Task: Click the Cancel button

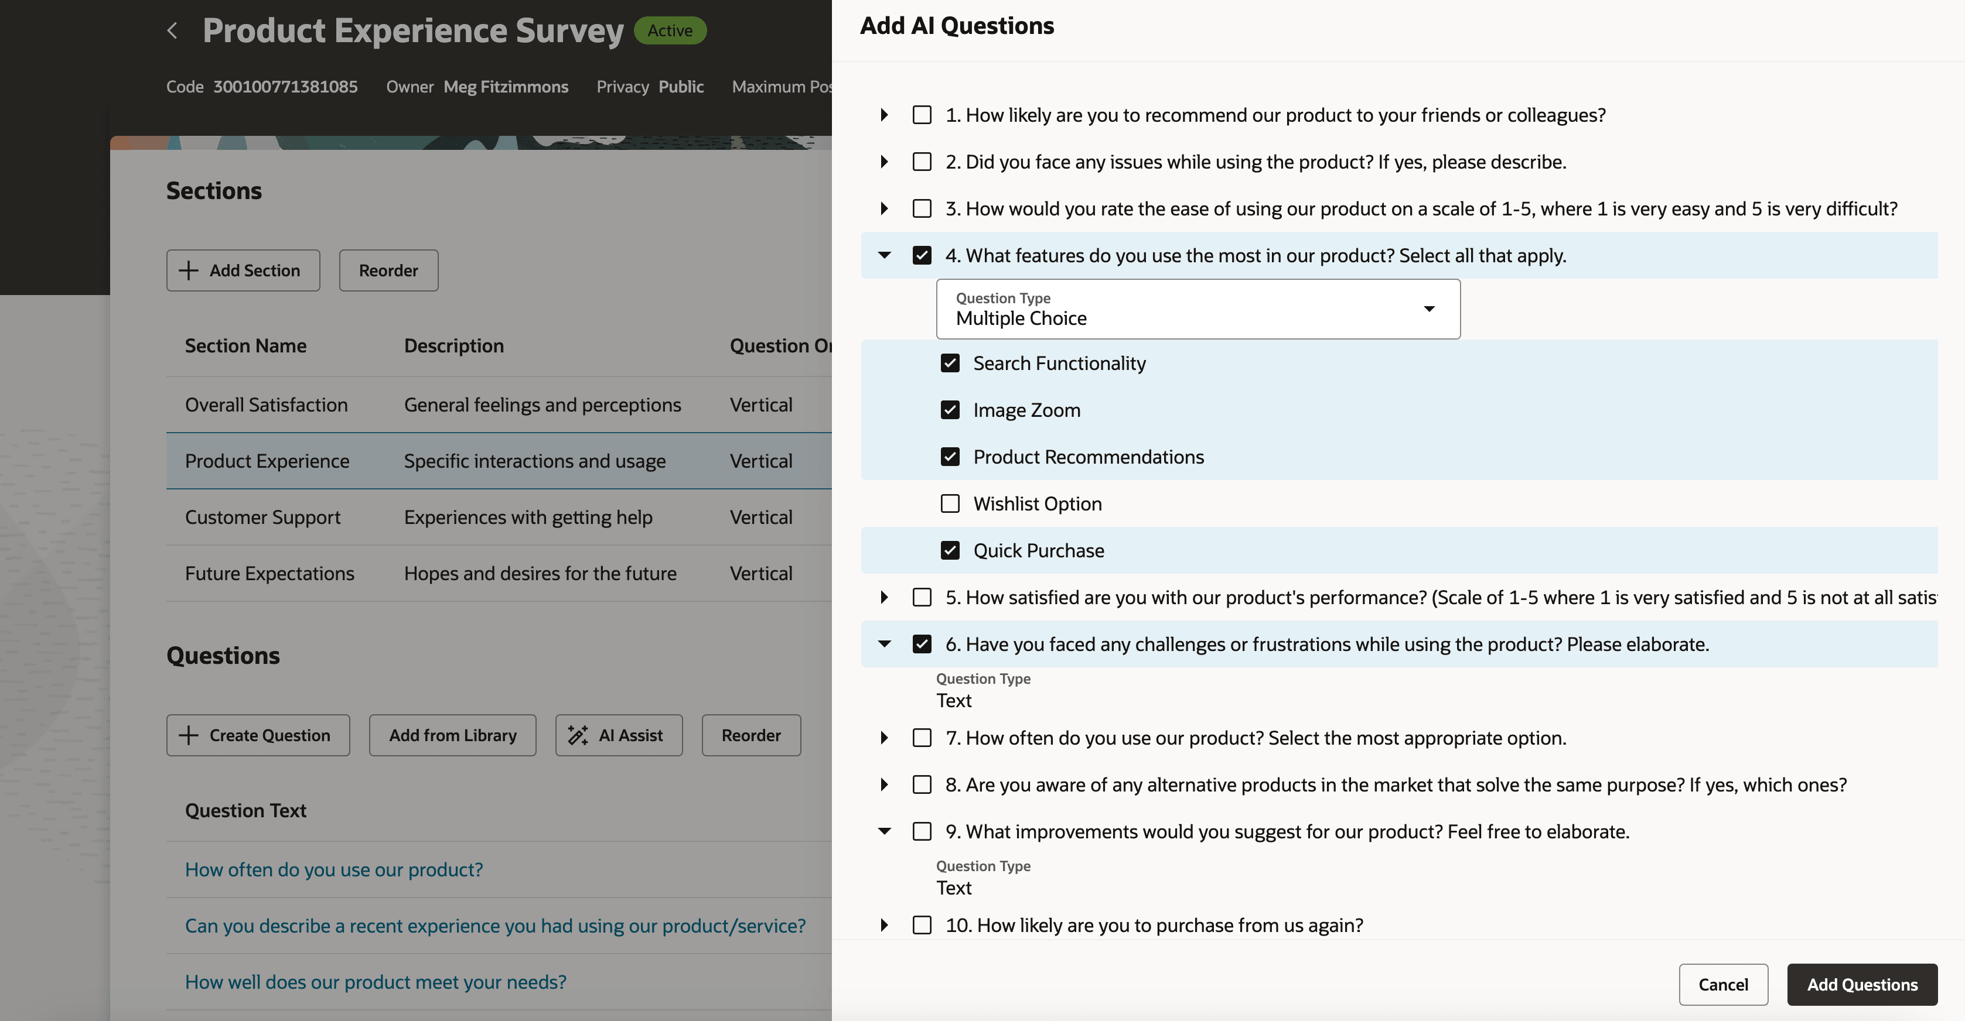Action: tap(1723, 984)
